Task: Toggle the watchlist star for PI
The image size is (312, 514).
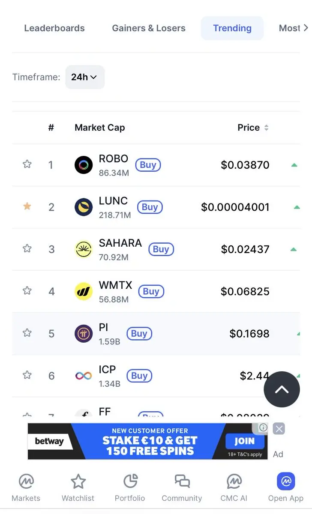Action: click(x=27, y=333)
